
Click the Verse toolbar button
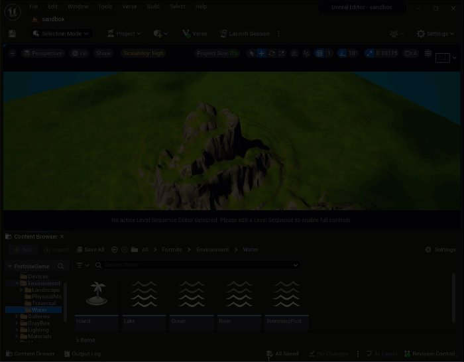point(195,34)
